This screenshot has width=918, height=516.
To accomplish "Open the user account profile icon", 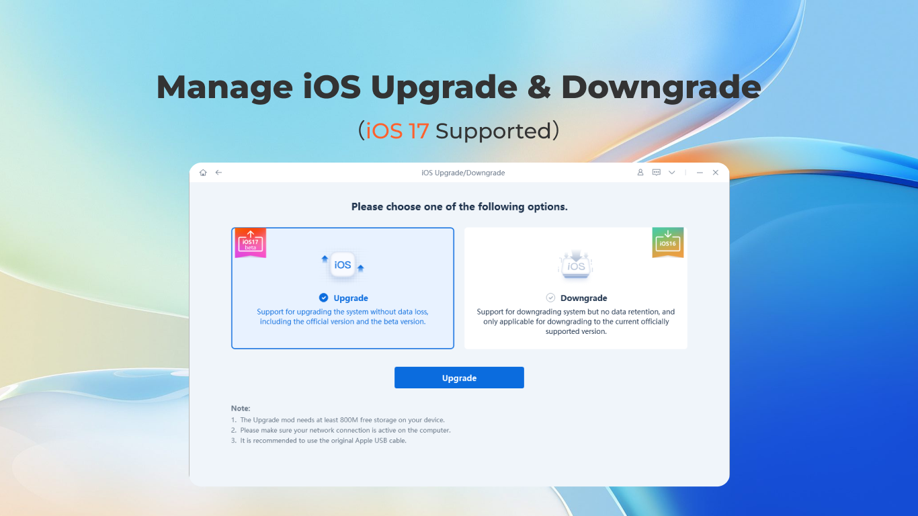I will [640, 173].
